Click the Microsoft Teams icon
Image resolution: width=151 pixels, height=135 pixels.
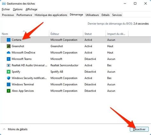pyautogui.click(x=9, y=59)
